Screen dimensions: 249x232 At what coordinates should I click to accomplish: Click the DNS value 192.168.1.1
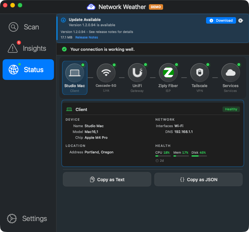click(x=183, y=132)
